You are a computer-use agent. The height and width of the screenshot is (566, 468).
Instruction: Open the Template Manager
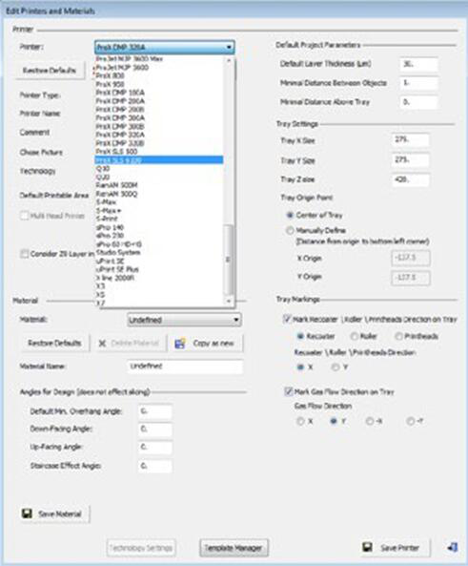pos(234,548)
